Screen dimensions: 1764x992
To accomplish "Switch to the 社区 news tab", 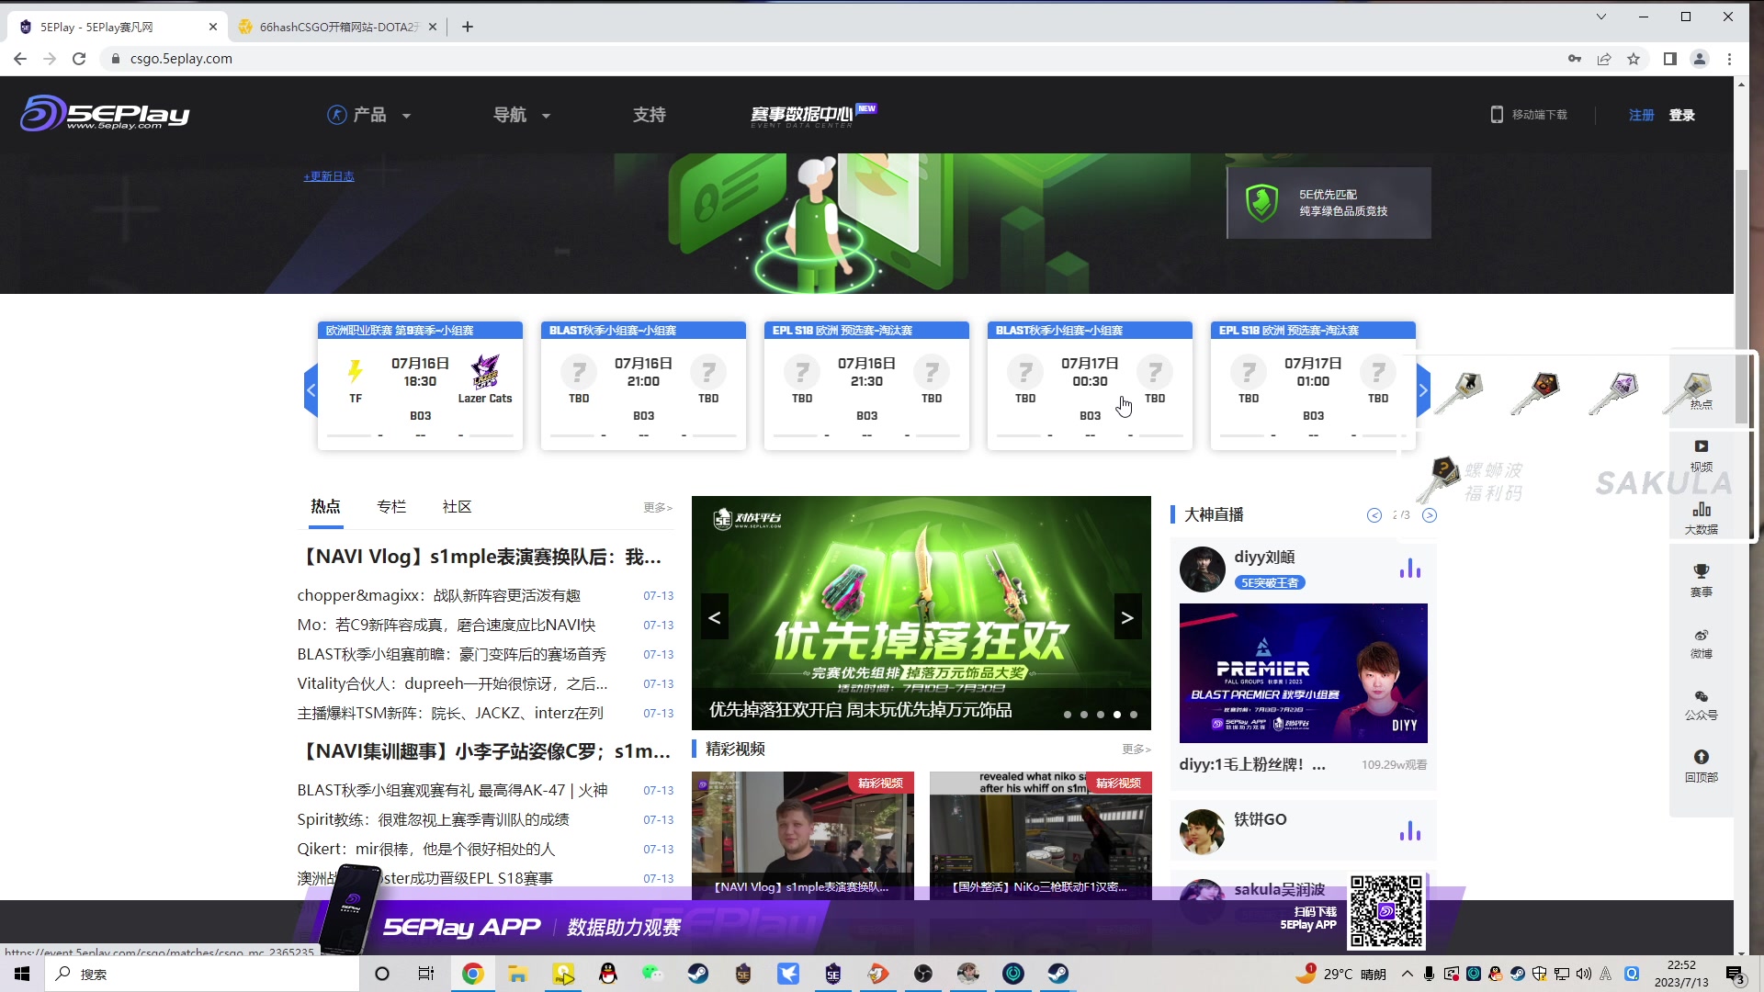I will (457, 506).
